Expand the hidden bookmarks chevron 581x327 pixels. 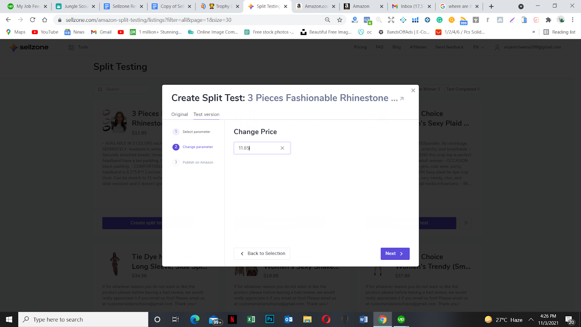[533, 32]
